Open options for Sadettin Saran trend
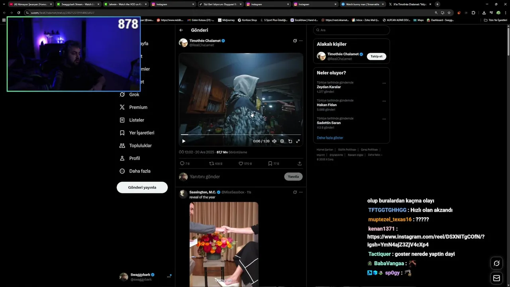Image resolution: width=510 pixels, height=287 pixels. tap(384, 119)
